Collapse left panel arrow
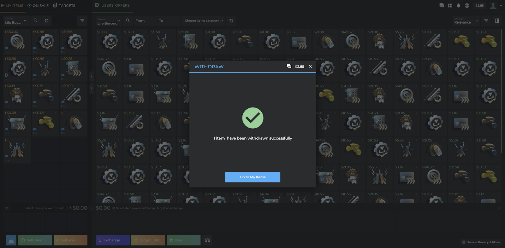505x248 pixels. 92,76
